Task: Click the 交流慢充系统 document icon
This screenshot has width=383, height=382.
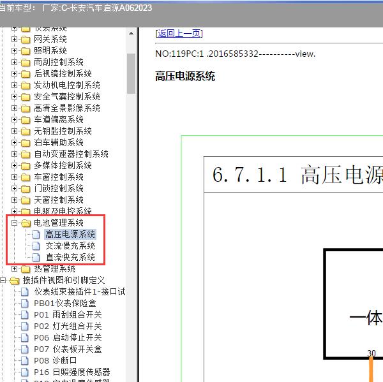Action: point(36,246)
